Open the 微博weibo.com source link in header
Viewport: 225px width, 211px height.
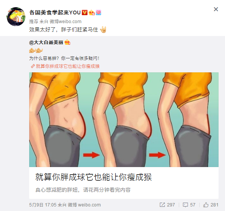click(x=66, y=22)
